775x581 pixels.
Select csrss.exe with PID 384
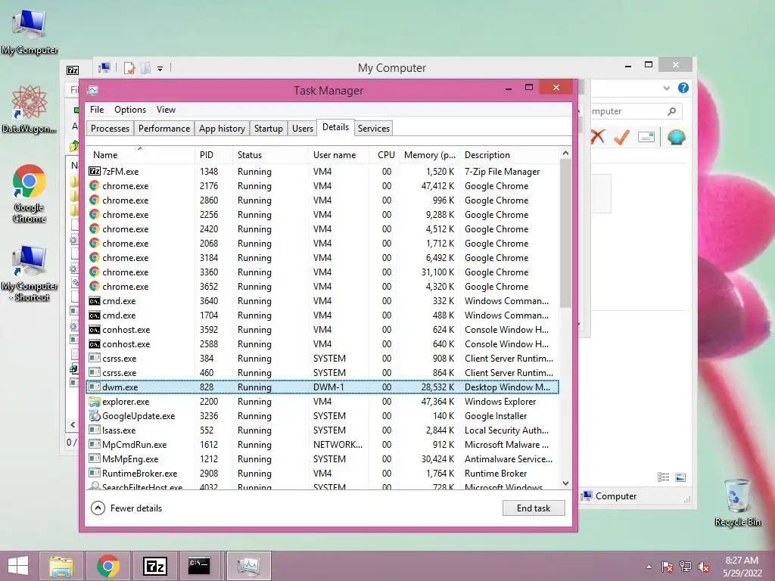pos(322,358)
